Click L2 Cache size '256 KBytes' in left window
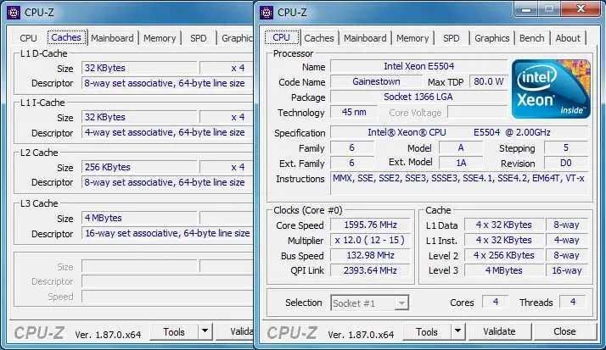Image resolution: width=606 pixels, height=350 pixels. pos(139,167)
